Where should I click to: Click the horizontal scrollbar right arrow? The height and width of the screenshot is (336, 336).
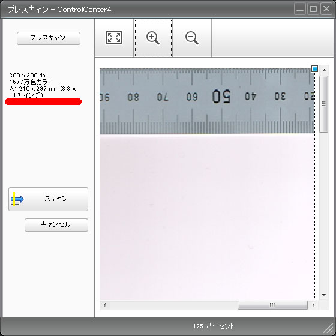[314, 305]
